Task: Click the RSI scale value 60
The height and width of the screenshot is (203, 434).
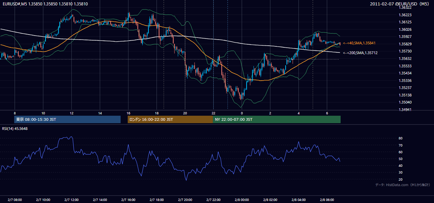Action: point(401,152)
